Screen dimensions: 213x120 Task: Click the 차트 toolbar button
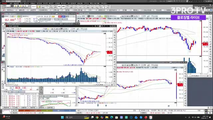point(59,7)
